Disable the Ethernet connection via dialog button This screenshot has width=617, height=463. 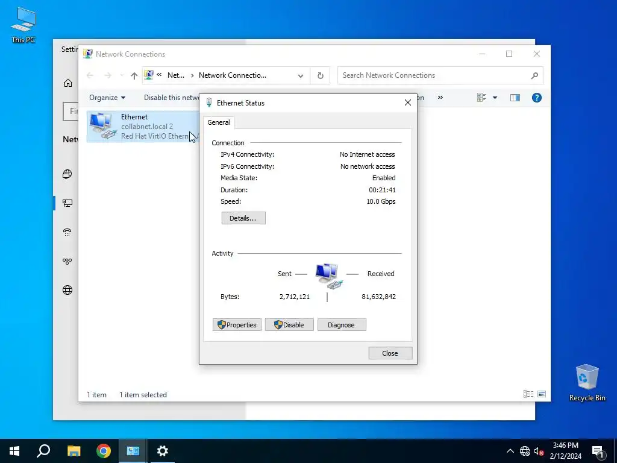(289, 325)
